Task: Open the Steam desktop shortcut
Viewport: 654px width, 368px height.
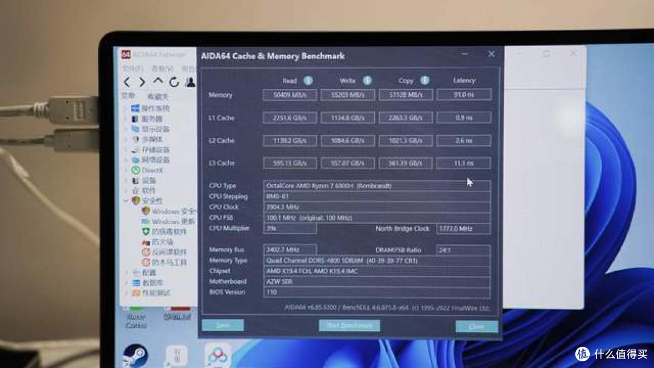Action: [x=136, y=355]
